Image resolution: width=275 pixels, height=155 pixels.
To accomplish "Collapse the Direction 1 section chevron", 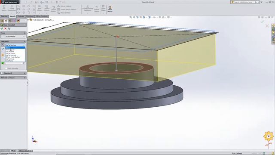I will click(x=25, y=41).
